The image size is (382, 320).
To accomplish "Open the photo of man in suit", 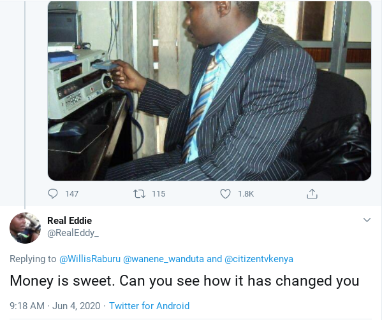I will click(209, 90).
